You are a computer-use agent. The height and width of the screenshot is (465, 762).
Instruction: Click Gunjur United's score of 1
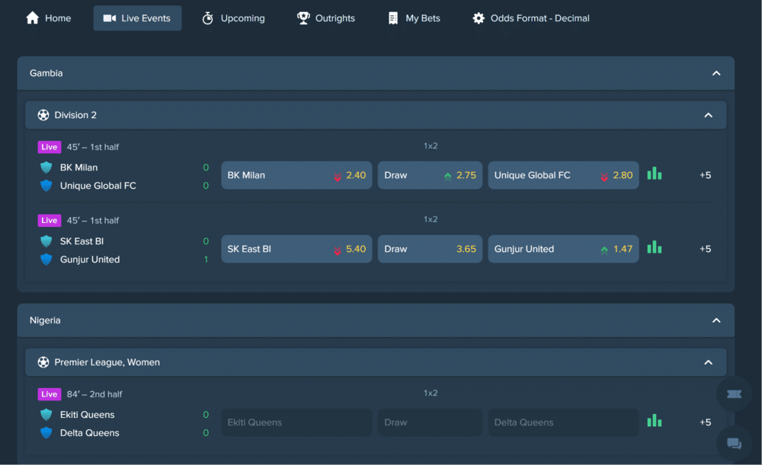click(206, 260)
